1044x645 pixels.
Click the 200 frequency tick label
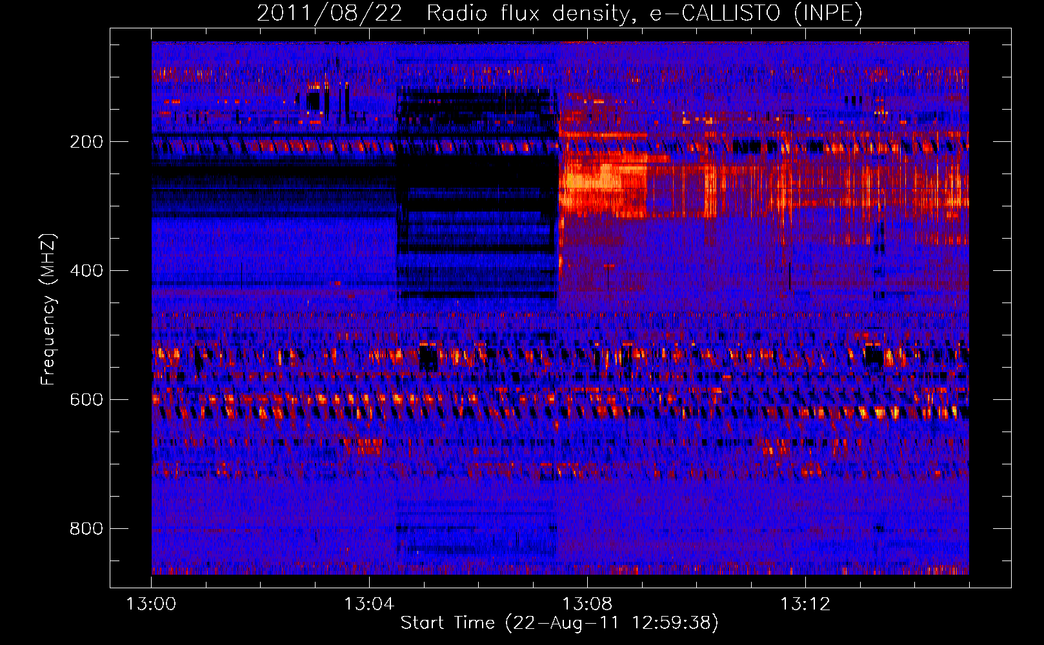[x=86, y=142]
